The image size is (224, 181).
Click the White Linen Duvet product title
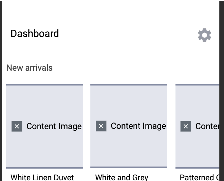[42, 178]
